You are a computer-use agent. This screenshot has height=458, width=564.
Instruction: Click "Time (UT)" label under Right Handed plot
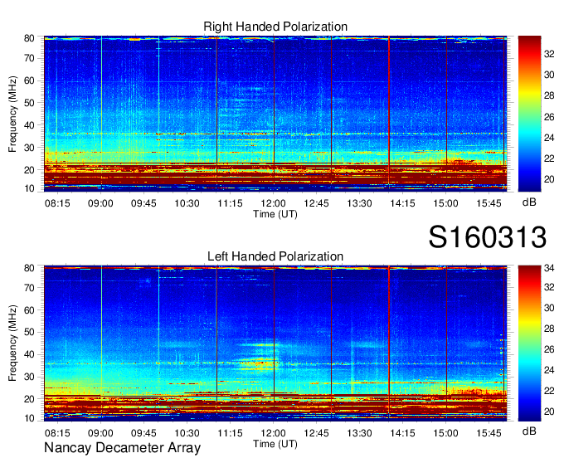[x=275, y=214]
